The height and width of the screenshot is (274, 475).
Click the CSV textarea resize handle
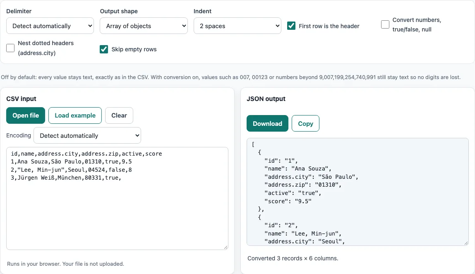[226, 248]
